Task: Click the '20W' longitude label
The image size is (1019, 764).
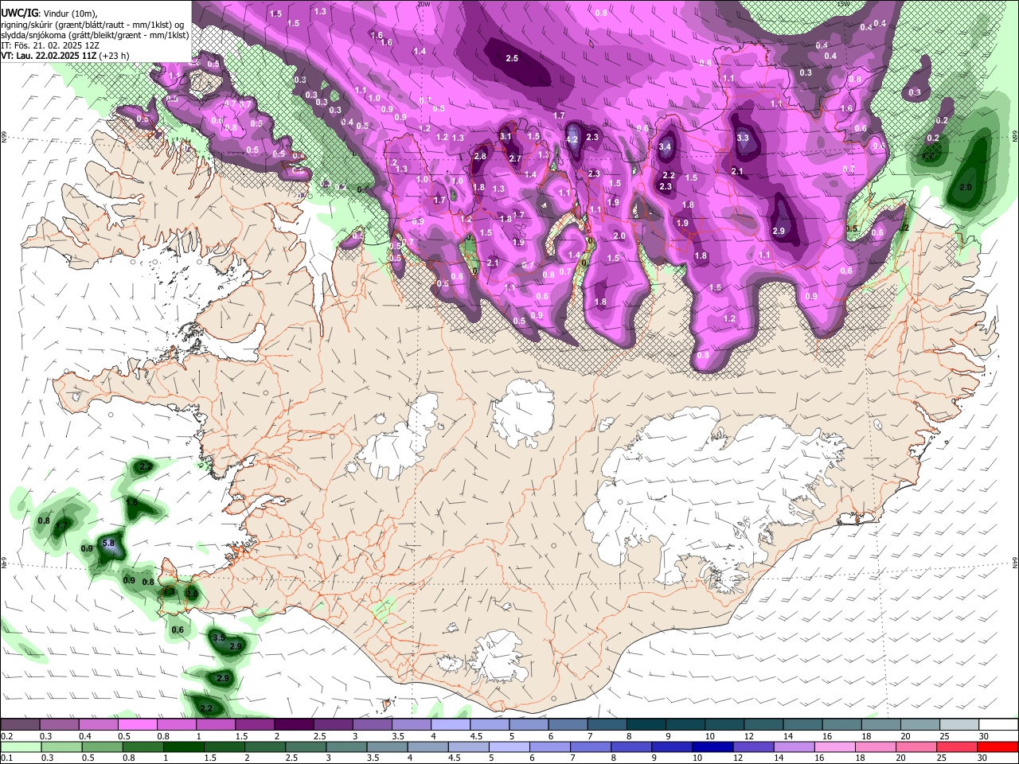Action: 423,4
